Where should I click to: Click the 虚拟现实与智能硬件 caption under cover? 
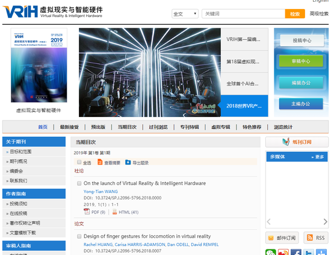tap(39, 110)
